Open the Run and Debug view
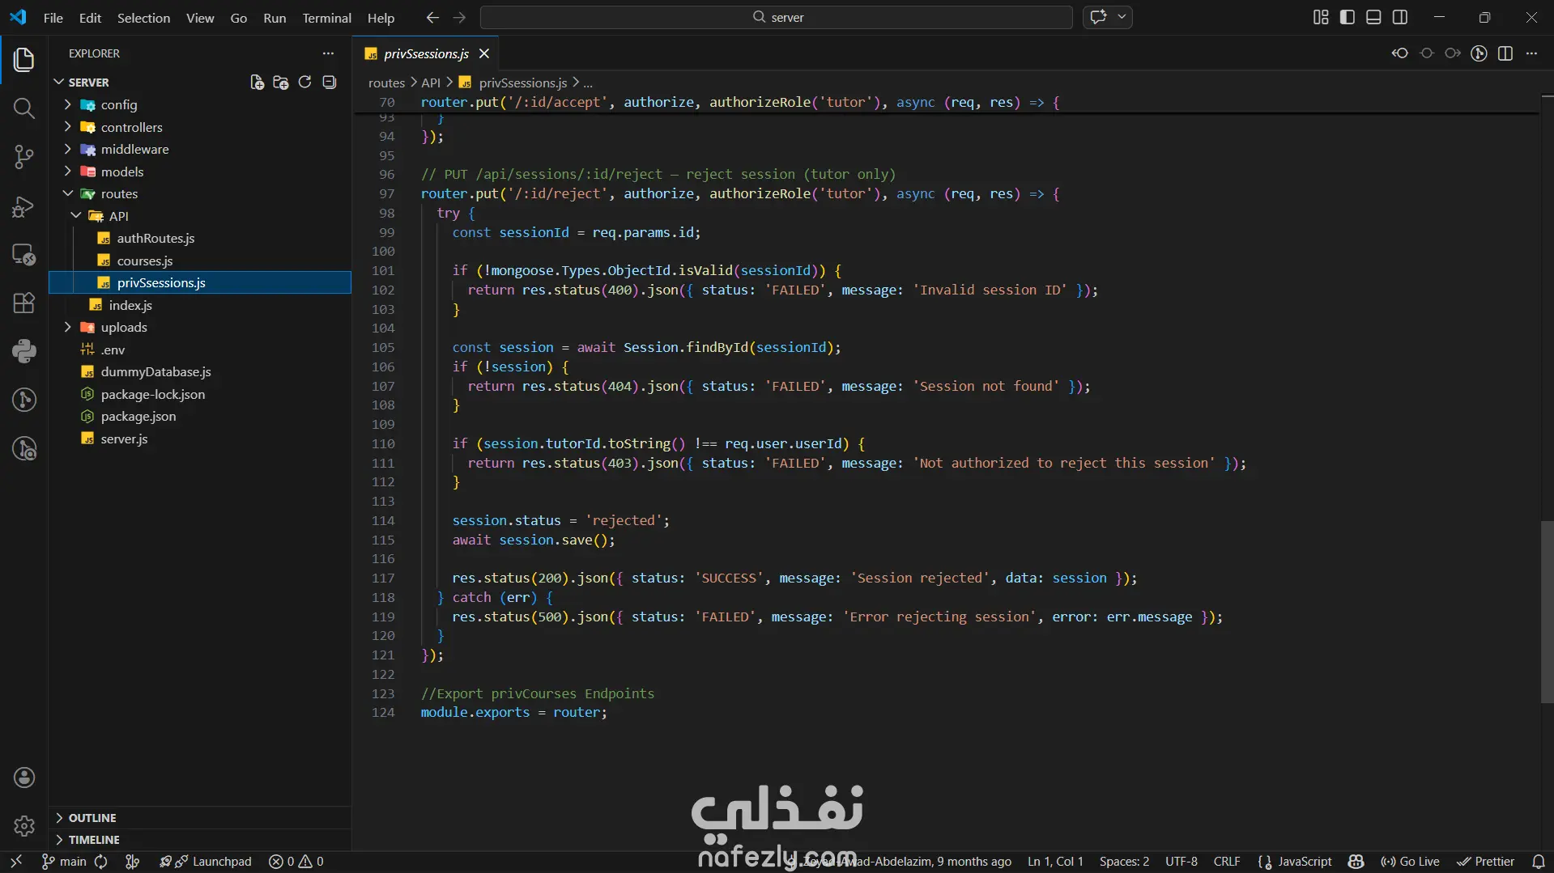 pyautogui.click(x=24, y=206)
